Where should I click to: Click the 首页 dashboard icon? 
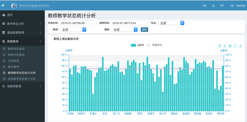pos(4,15)
